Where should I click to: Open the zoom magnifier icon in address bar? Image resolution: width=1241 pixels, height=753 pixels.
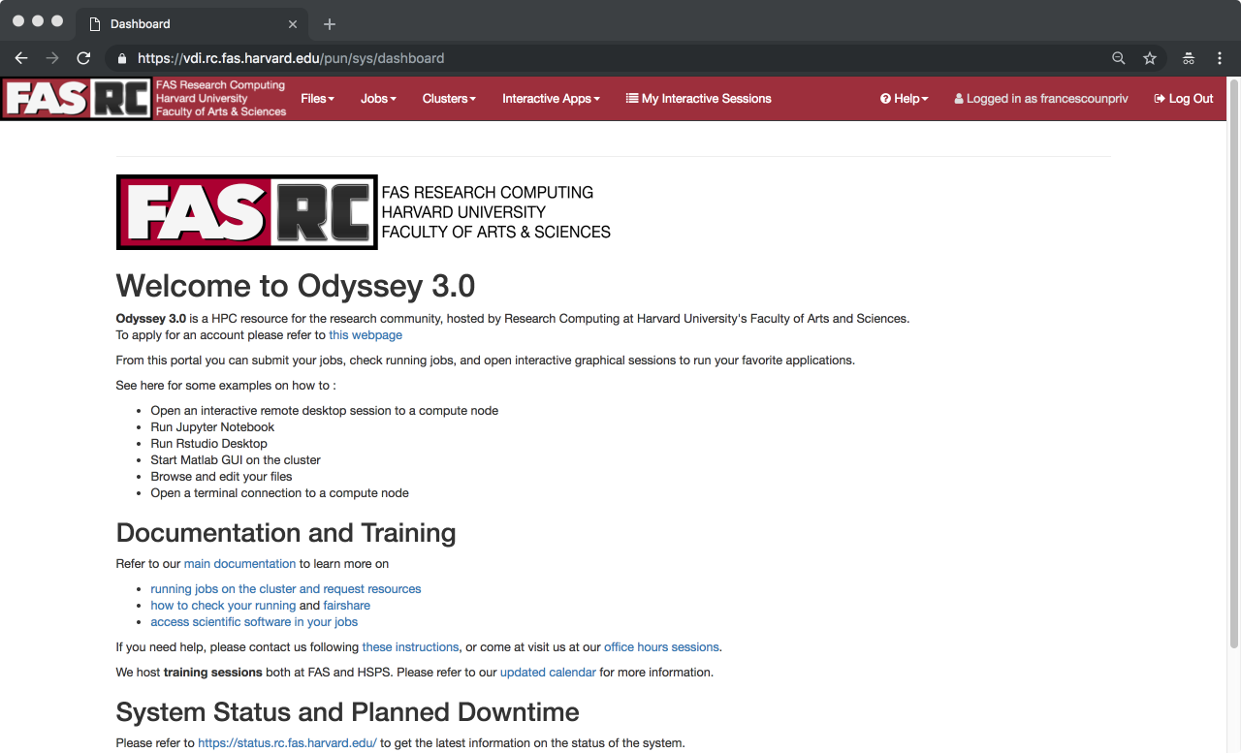1118,58
